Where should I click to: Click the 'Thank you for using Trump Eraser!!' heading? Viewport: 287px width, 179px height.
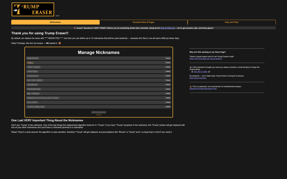[40, 33]
